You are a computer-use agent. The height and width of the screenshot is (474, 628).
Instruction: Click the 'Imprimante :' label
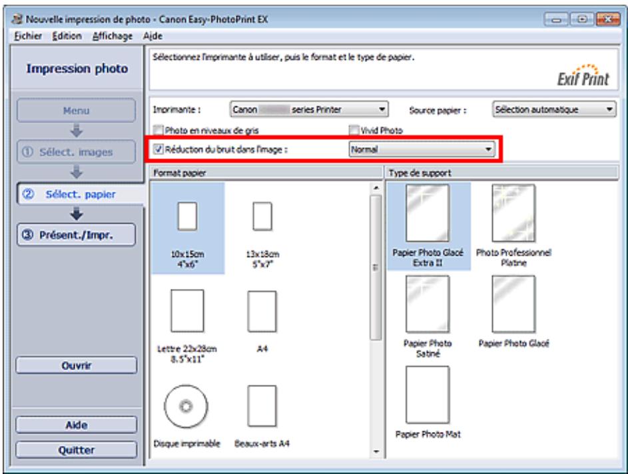(x=176, y=109)
